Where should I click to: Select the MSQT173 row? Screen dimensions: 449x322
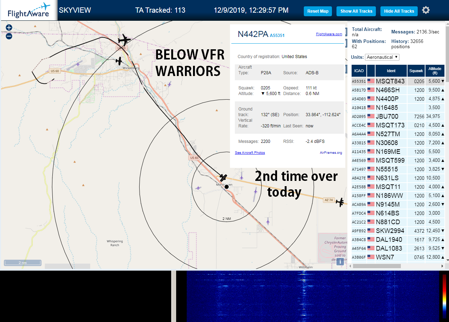point(398,125)
